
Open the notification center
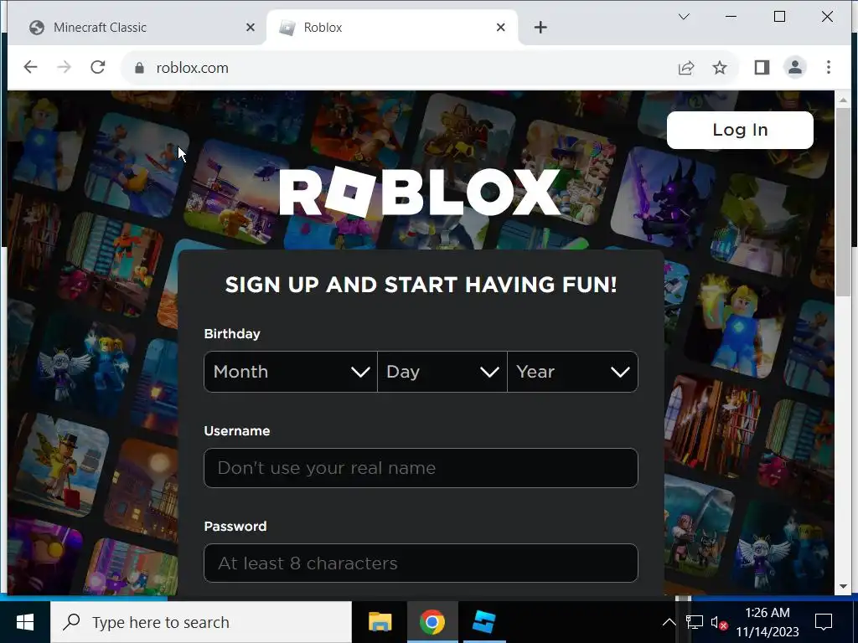click(x=823, y=622)
